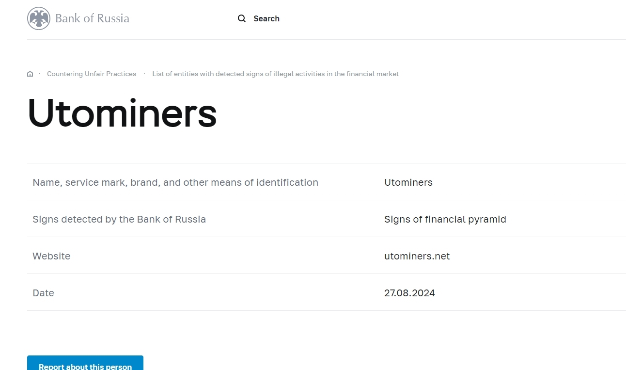The image size is (626, 370).
Task: Click the Name, service mark, brand label
Action: pyautogui.click(x=175, y=182)
